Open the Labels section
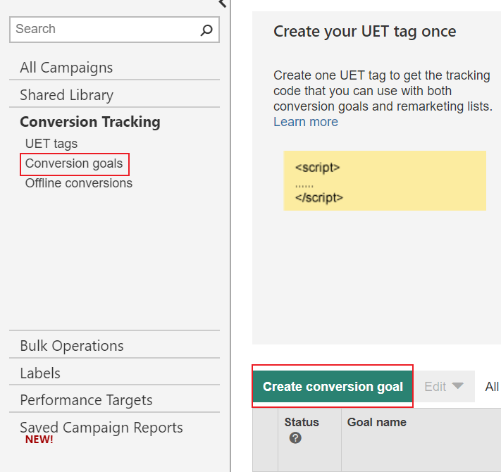This screenshot has width=501, height=472. tap(40, 373)
